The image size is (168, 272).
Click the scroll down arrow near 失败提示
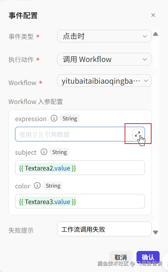(155, 232)
